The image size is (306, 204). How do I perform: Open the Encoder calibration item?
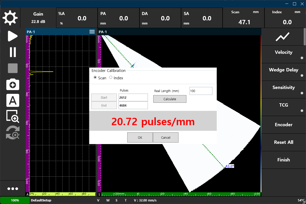tap(284, 125)
